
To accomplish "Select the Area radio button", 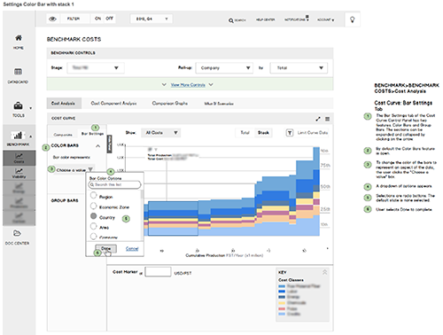I will [93, 226].
